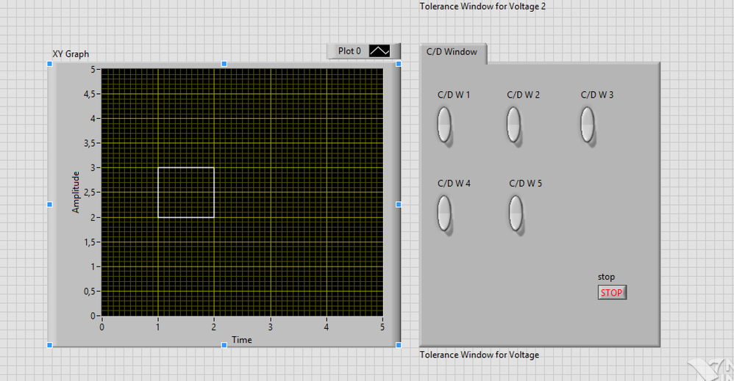Viewport: 734px width, 381px height.
Task: Click the 1,5 amplitude scale marker
Action: point(90,242)
